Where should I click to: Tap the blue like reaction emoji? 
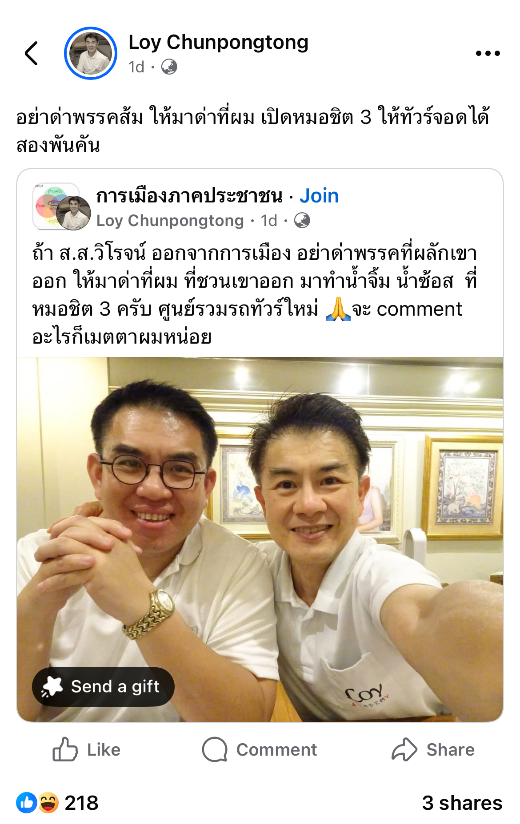pos(27,803)
